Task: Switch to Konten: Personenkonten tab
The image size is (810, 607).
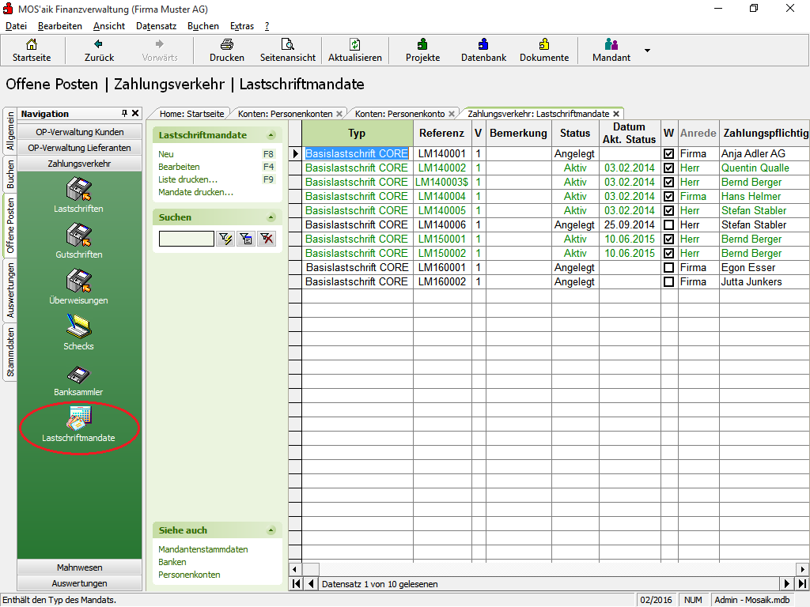Action: click(x=286, y=114)
